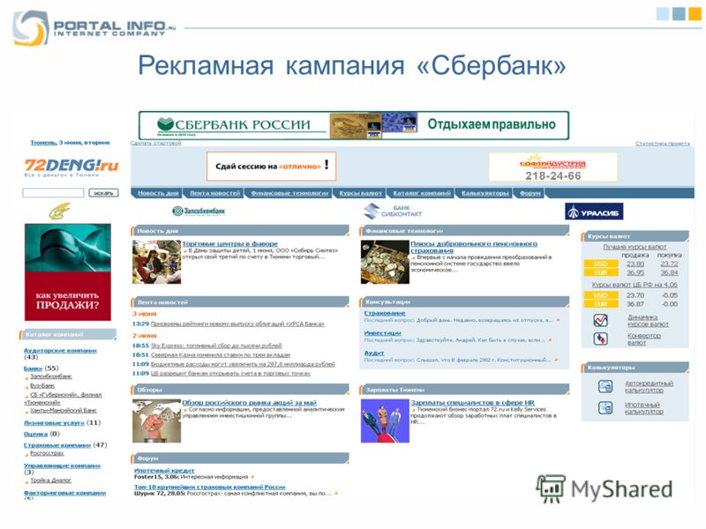Image resolution: width=706 pixels, height=529 pixels.
Task: Open 'Страховые компании' catalog category
Action: (x=57, y=445)
